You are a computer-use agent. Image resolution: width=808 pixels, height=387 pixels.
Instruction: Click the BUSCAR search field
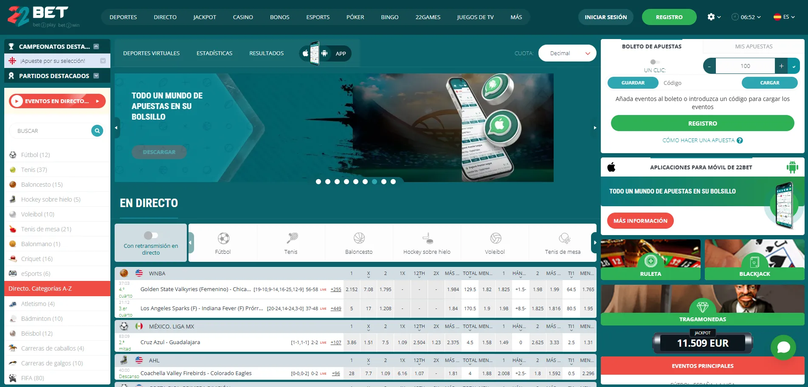pos(50,131)
